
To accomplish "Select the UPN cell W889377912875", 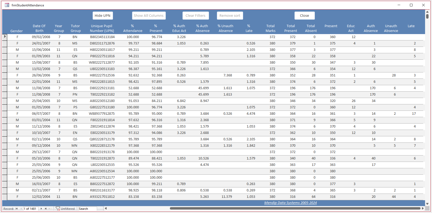I will [102, 114].
